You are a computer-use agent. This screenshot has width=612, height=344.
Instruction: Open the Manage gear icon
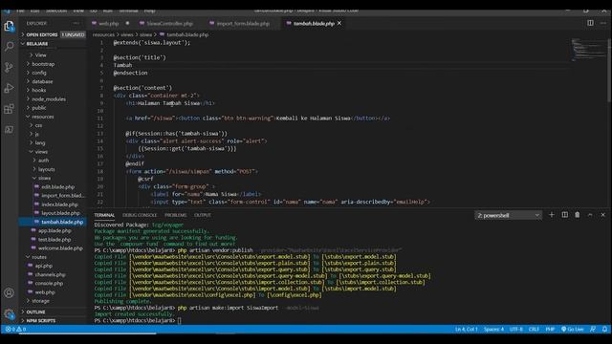[x=9, y=313]
